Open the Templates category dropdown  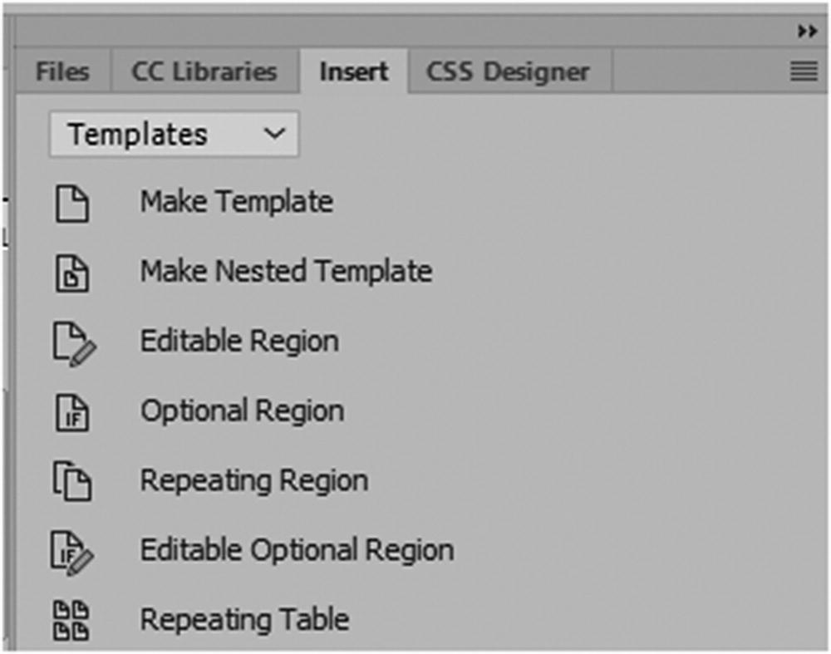pyautogui.click(x=173, y=135)
